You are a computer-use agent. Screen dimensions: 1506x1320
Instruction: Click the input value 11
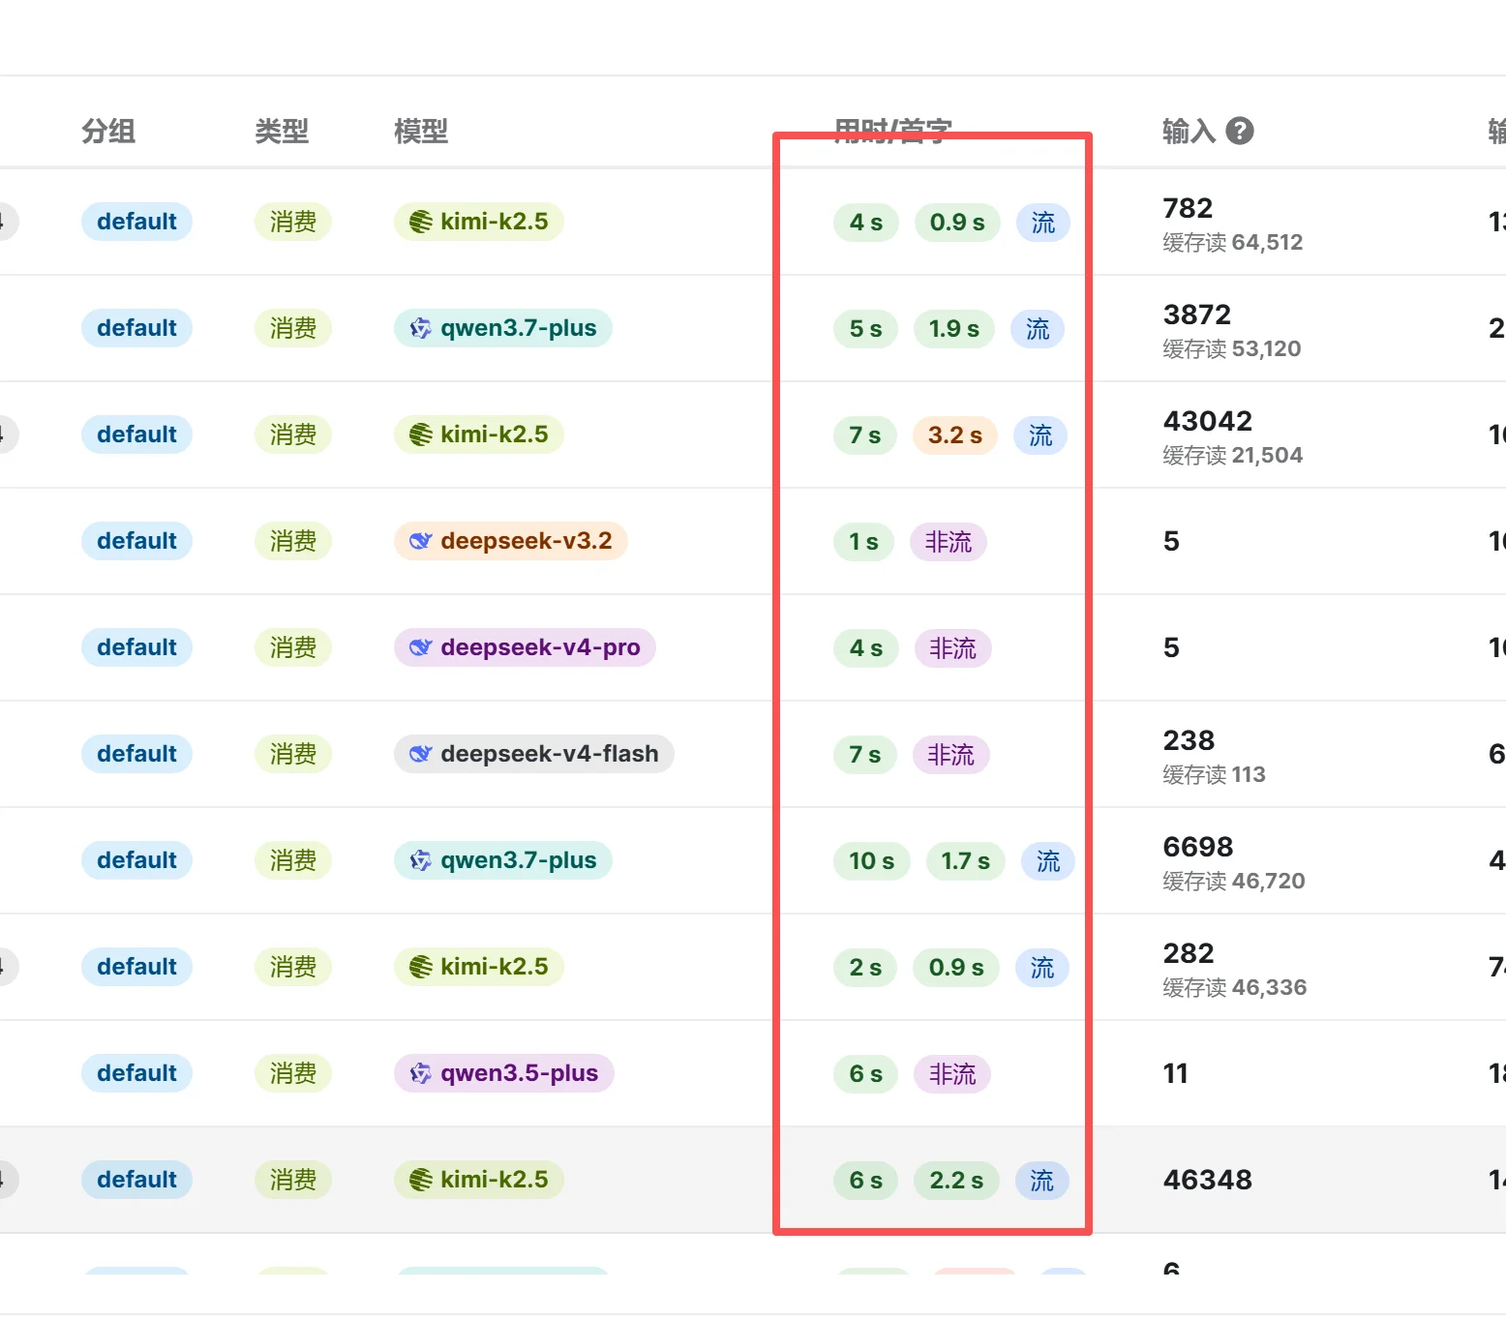[x=1175, y=1073]
